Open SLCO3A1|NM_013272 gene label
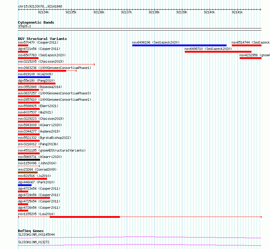The width and height of the screenshot is (270, 249). click(34, 242)
